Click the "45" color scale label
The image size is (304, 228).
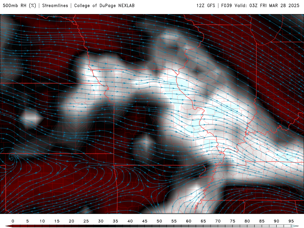tap(145, 221)
